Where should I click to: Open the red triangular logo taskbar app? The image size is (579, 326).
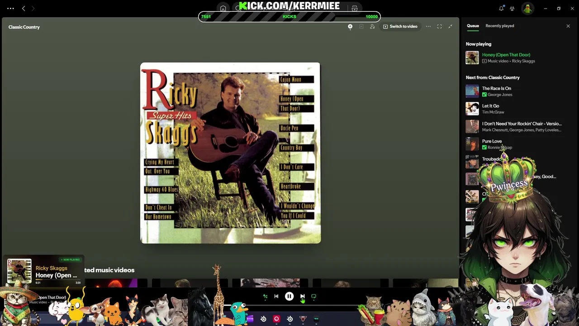pyautogui.click(x=303, y=319)
